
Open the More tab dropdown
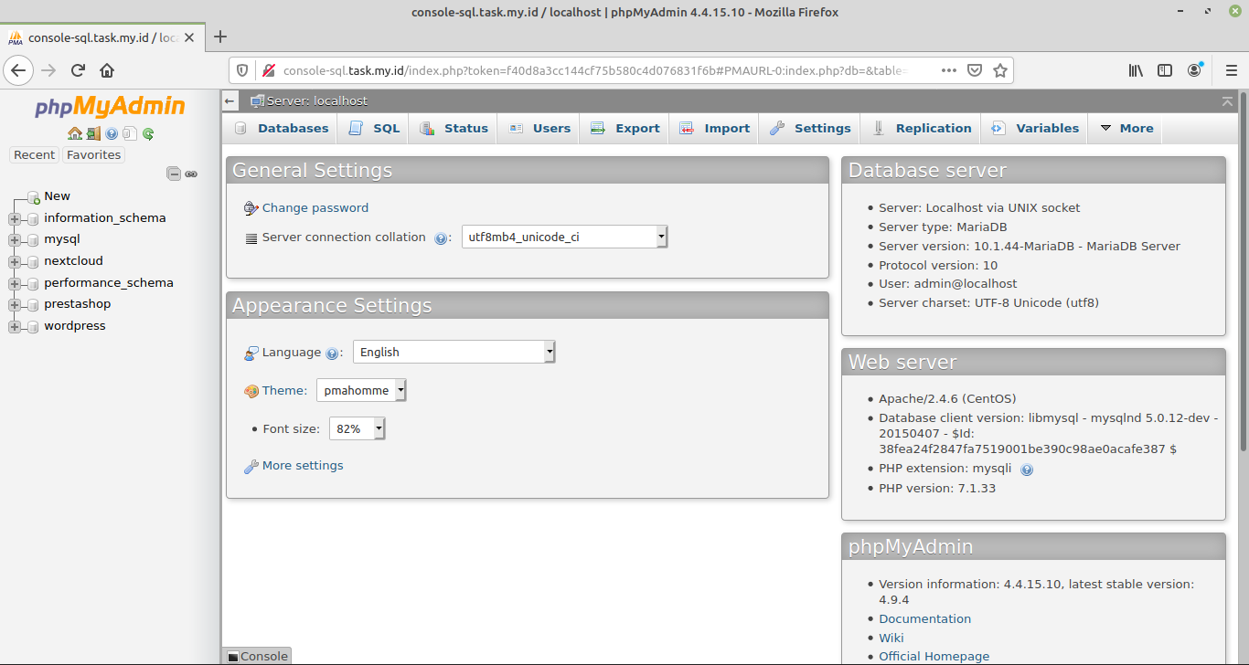(1126, 129)
